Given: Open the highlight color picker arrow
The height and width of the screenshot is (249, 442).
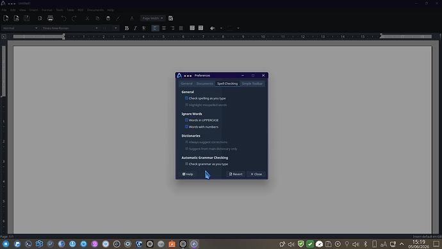Looking at the screenshot, I should click(x=221, y=28).
